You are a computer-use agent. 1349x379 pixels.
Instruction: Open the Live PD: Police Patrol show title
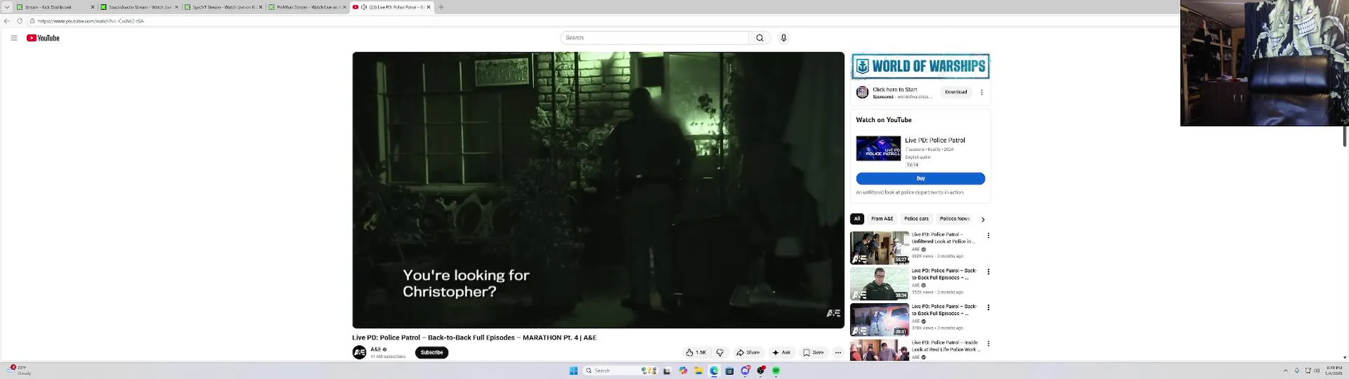click(x=935, y=140)
